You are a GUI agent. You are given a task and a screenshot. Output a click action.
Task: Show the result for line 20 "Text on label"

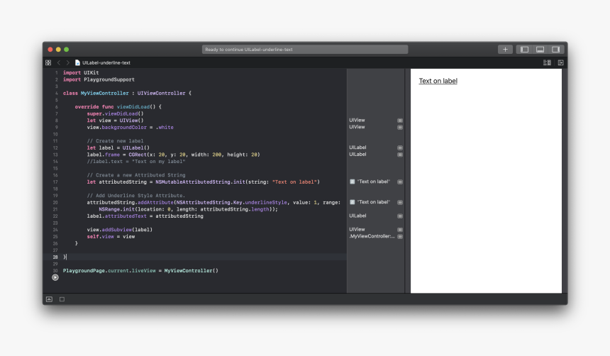click(x=400, y=202)
